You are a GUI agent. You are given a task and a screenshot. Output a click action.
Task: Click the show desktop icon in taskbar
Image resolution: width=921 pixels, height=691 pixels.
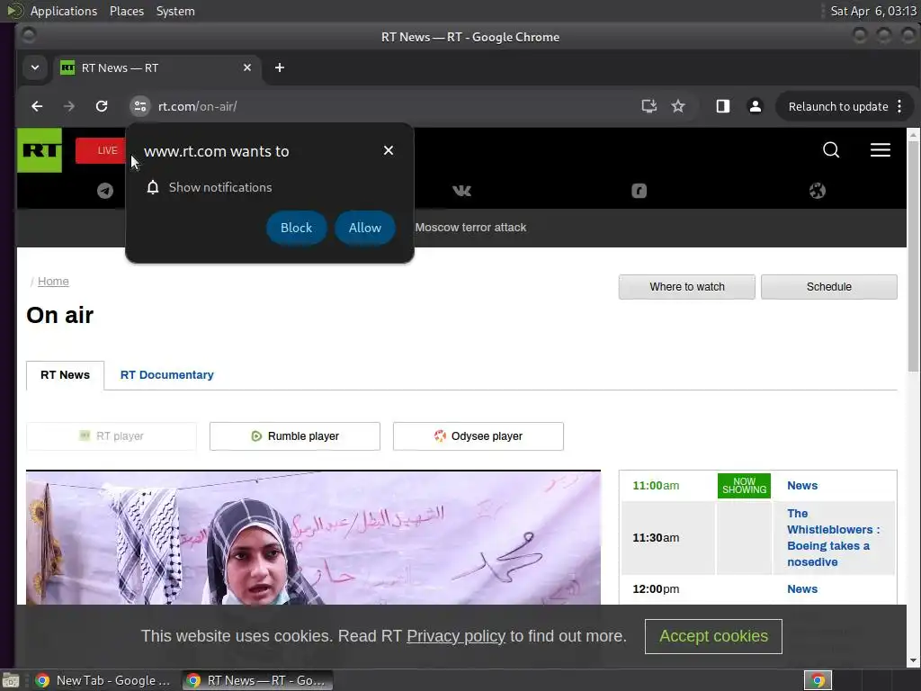pyautogui.click(x=11, y=680)
